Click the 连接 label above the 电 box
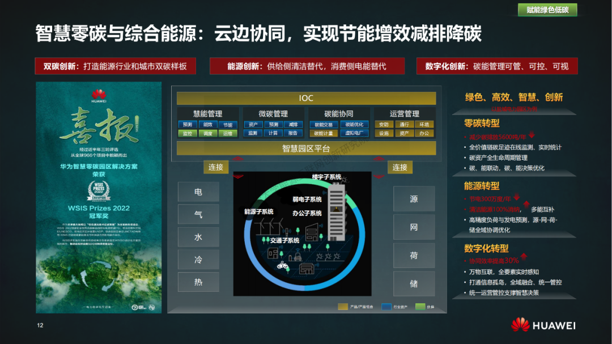The height and width of the screenshot is (344, 612). tap(216, 167)
